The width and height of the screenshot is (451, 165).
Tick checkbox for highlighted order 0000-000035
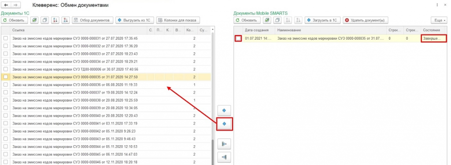click(x=5, y=77)
